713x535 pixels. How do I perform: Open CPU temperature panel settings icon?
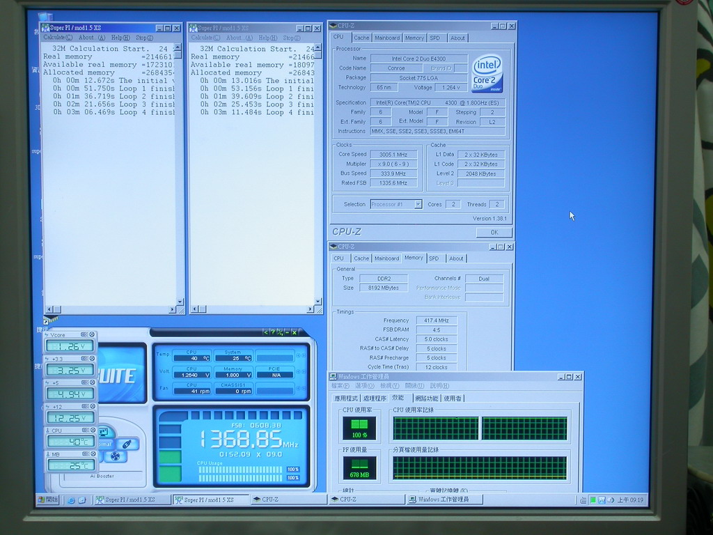coord(84,430)
